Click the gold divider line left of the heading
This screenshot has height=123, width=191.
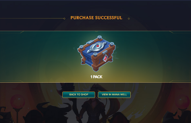(32, 18)
